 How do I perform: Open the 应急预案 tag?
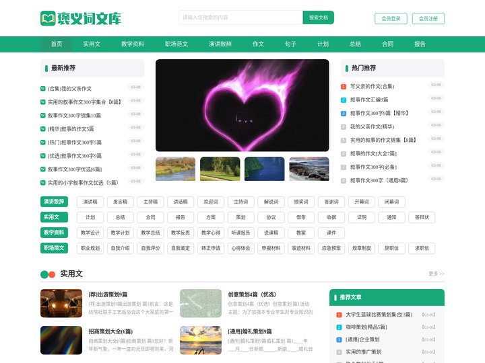pyautogui.click(x=331, y=248)
